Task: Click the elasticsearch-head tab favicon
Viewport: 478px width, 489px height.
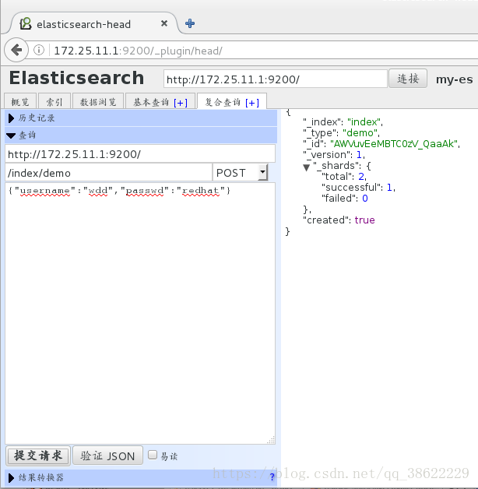Action: click(x=26, y=23)
